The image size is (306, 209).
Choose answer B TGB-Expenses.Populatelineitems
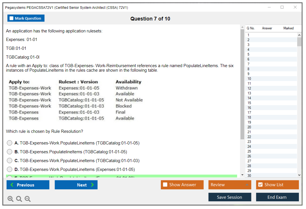[x=10, y=152]
